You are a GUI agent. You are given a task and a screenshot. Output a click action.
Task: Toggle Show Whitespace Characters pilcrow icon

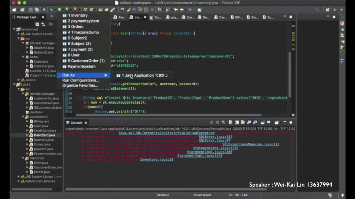tap(152, 10)
